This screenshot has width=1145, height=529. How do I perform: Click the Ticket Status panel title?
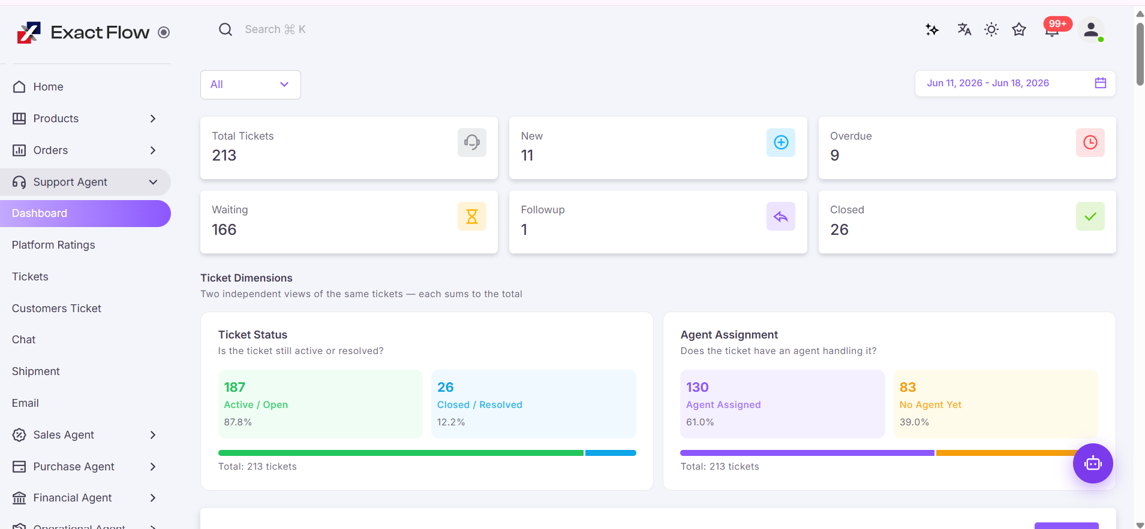click(253, 335)
